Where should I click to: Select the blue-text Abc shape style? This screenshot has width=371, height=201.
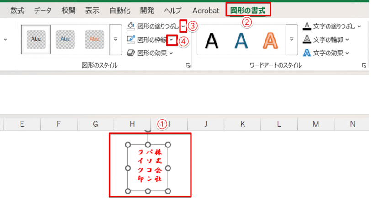pyautogui.click(x=65, y=39)
